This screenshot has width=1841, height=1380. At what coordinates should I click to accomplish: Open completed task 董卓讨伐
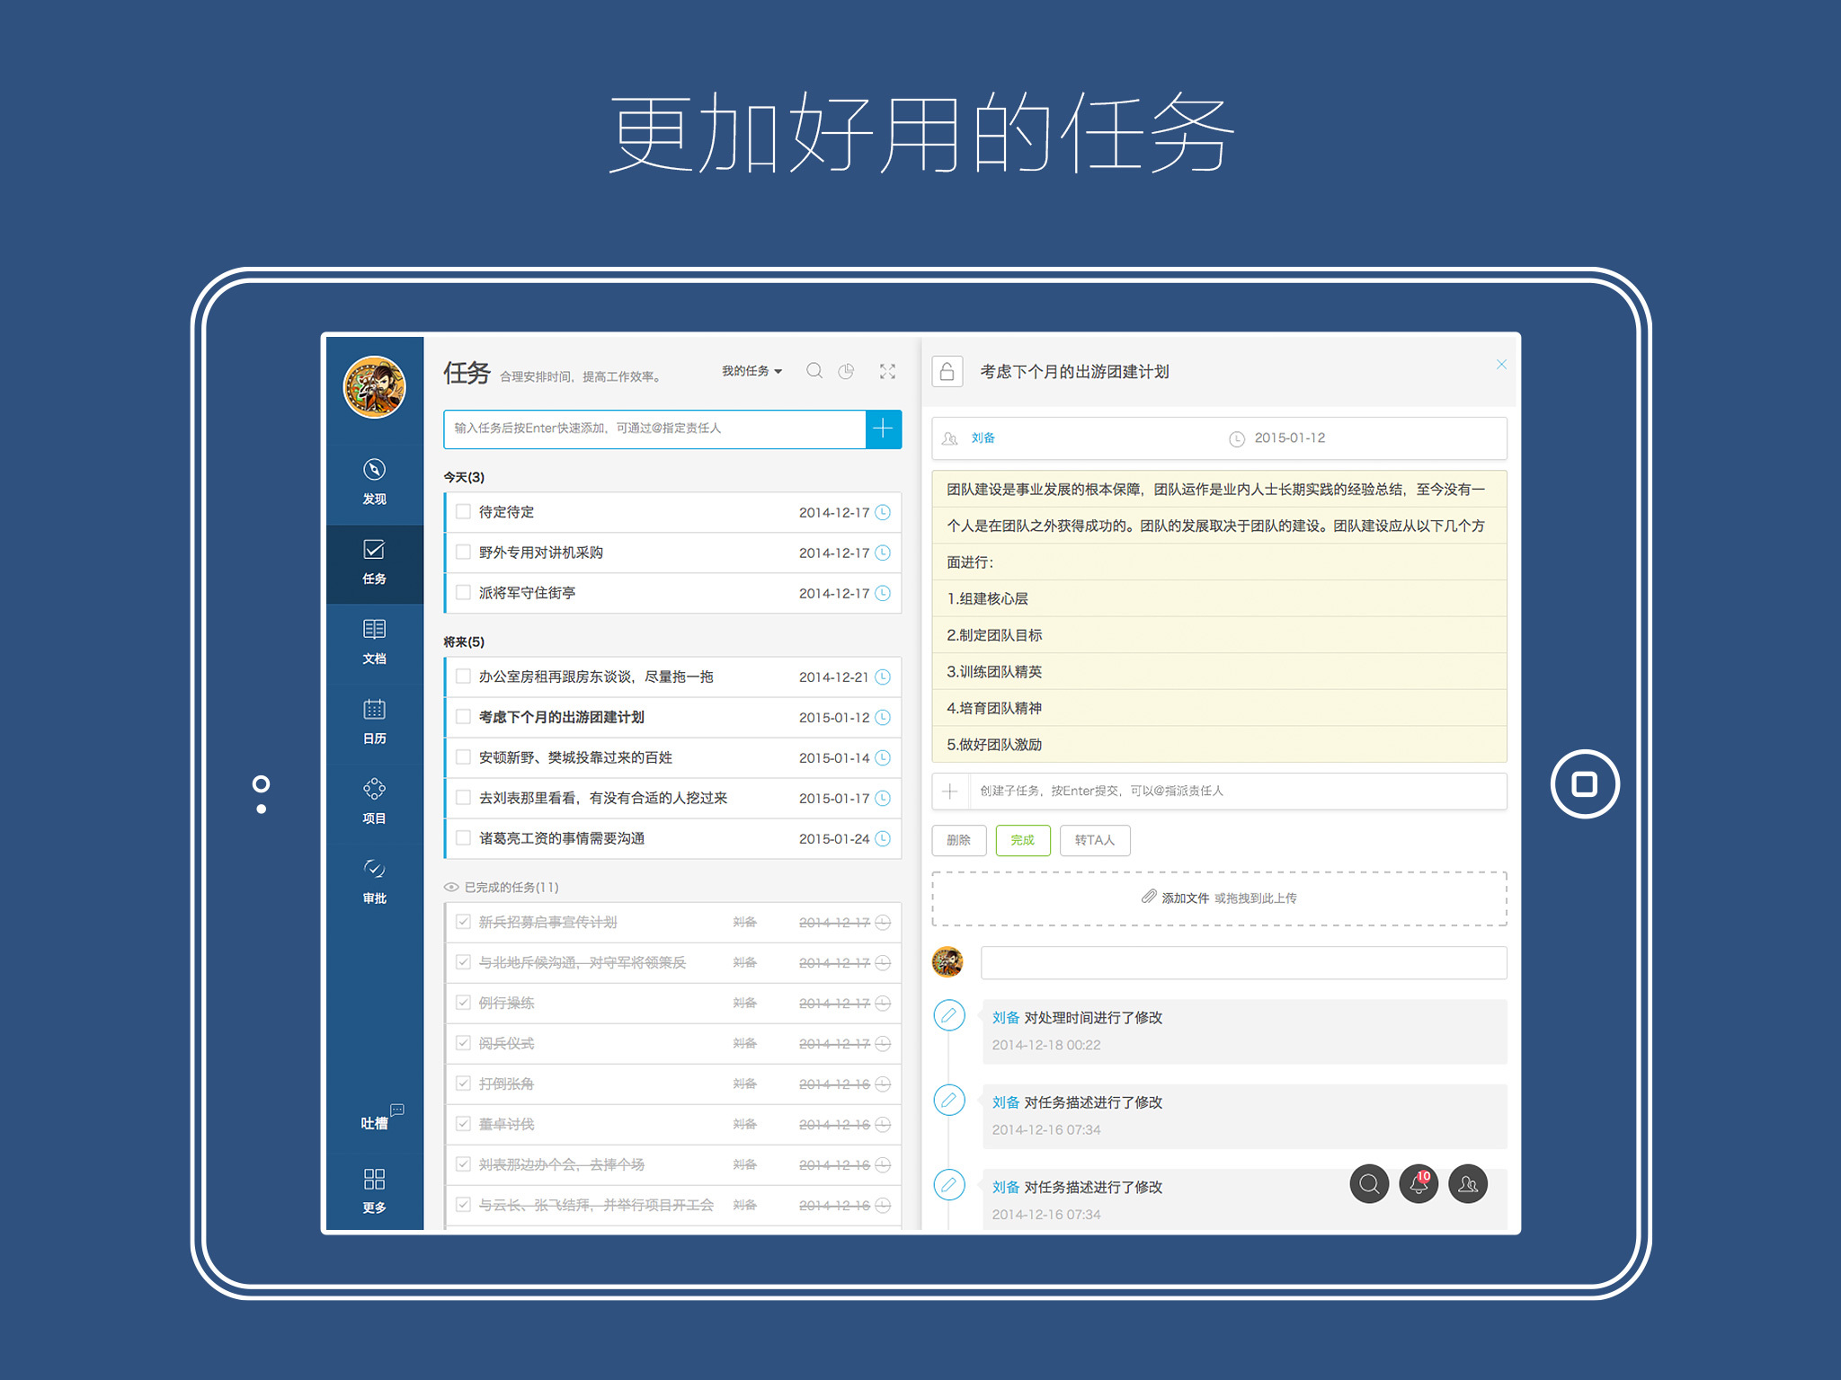pyautogui.click(x=506, y=1124)
